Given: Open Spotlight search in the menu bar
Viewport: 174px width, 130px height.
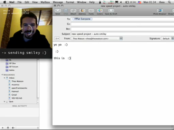Looking at the screenshot, I should [x=169, y=2].
